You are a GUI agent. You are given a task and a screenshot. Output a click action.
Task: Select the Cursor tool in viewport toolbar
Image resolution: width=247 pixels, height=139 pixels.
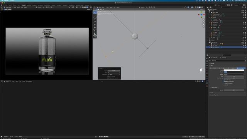(95, 15)
